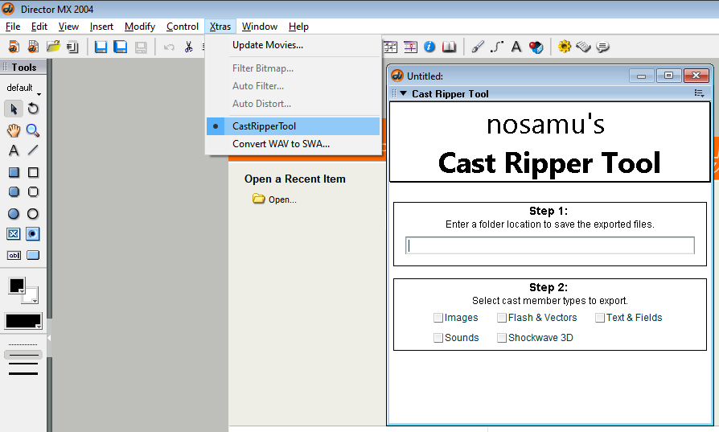Viewport: 719px width, 432px height.
Task: Open the Cast window from toolbar
Action: pyautogui.click(x=390, y=47)
